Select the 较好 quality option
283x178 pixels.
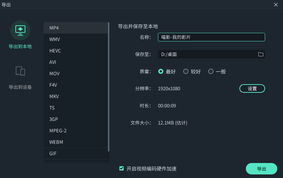click(186, 71)
